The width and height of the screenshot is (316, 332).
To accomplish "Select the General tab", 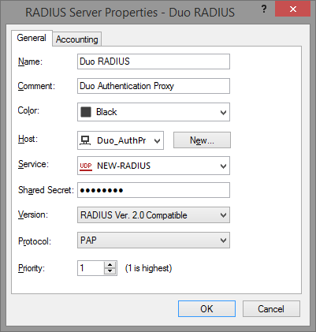I will tap(32, 38).
